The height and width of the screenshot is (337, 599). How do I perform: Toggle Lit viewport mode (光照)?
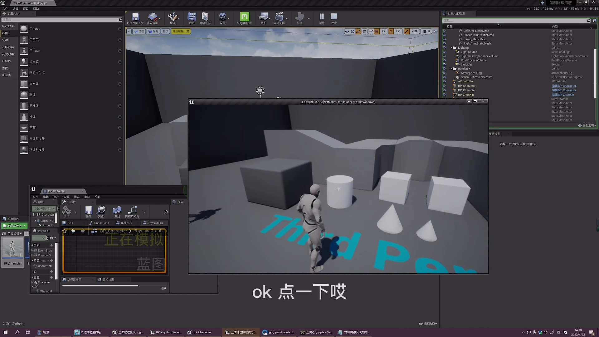click(153, 31)
